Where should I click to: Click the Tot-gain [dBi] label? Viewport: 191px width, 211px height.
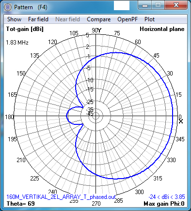click(x=25, y=29)
